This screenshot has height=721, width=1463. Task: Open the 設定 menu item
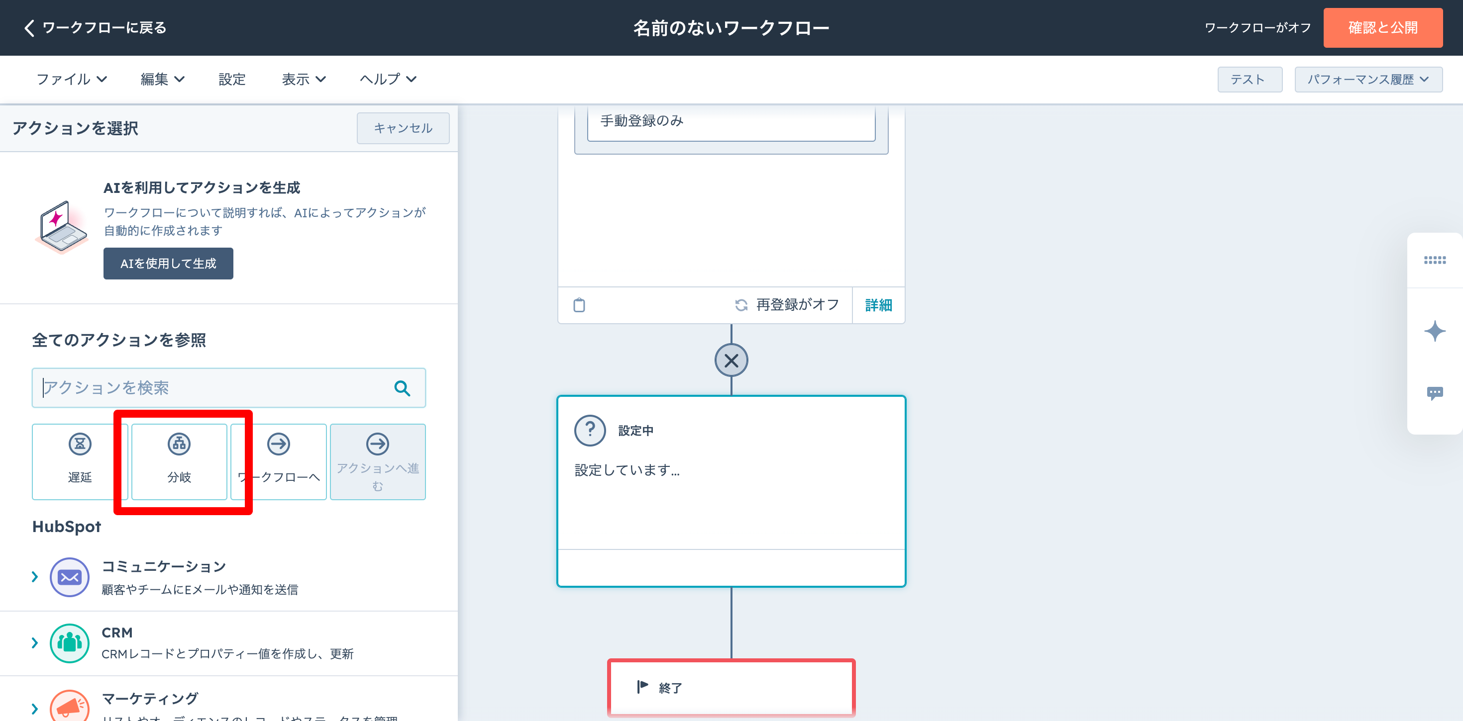(232, 79)
